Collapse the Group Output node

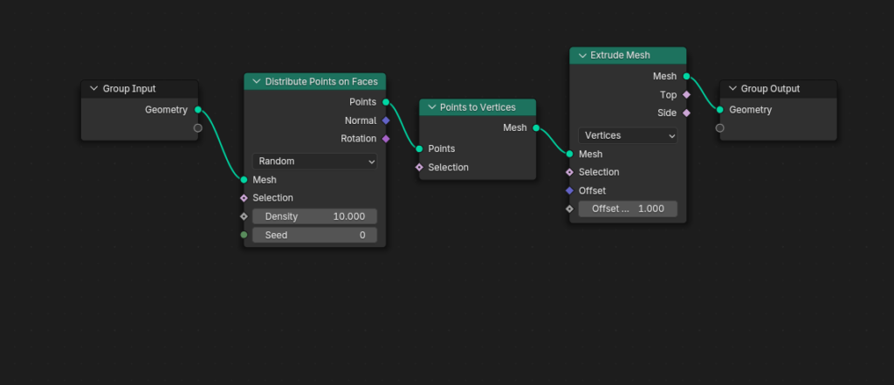click(x=732, y=89)
